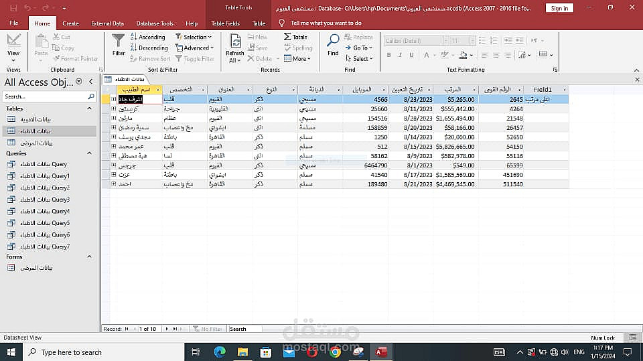
Task: Center align text in datasheet
Action: coord(496,55)
